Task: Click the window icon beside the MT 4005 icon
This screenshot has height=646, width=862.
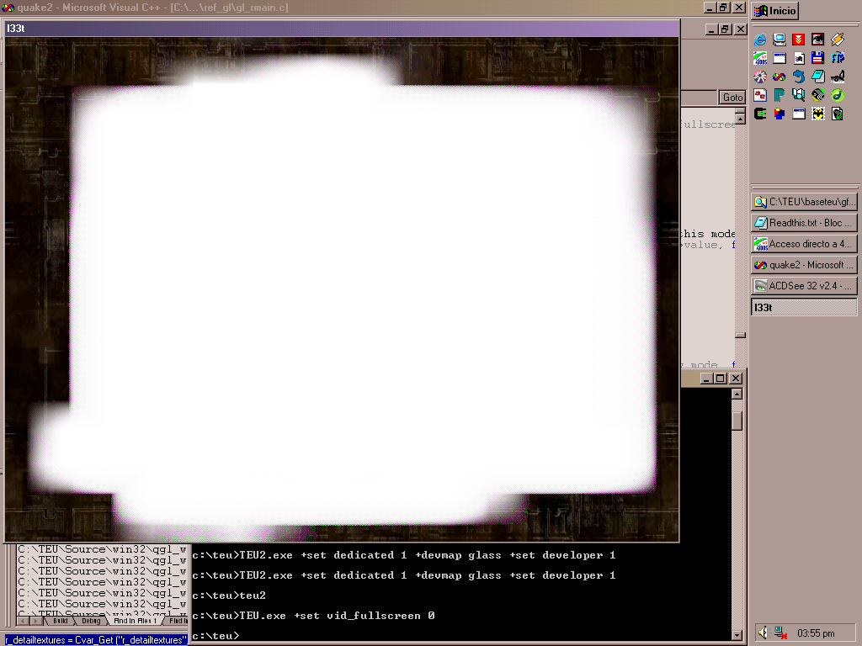Action: click(779, 58)
